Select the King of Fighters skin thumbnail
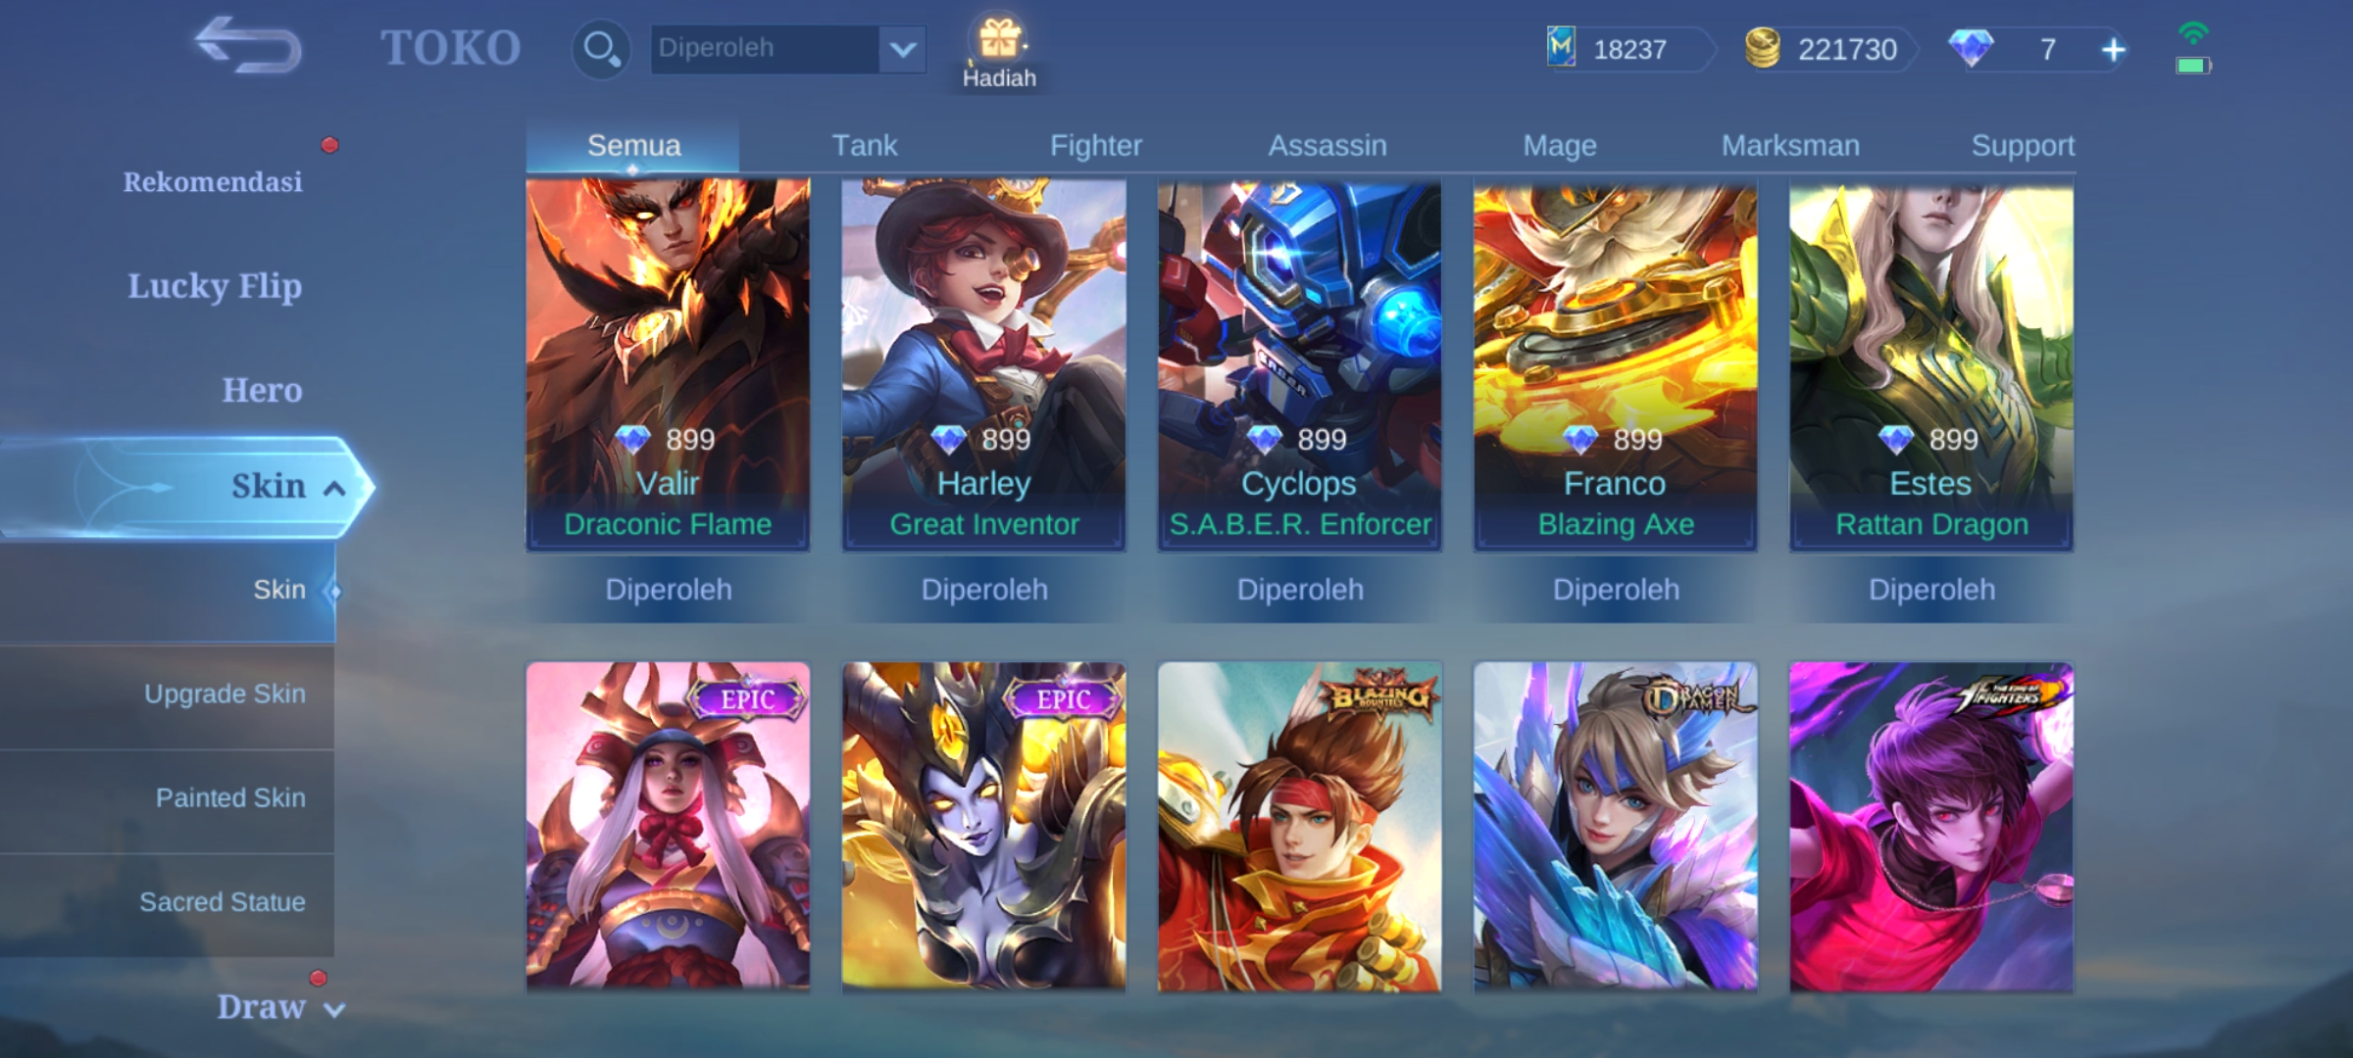Viewport: 2353px width, 1058px height. click(x=1931, y=827)
